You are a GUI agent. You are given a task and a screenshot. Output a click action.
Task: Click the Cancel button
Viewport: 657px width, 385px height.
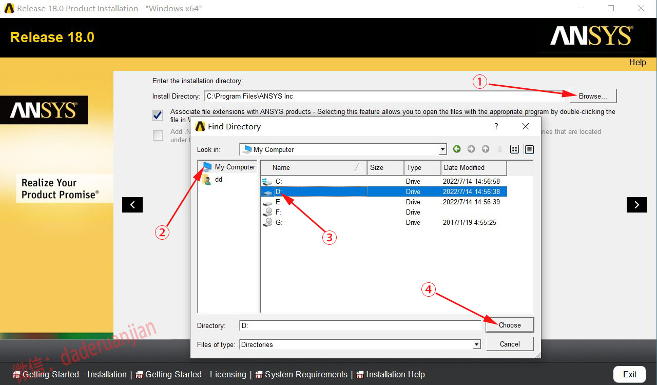pos(510,344)
